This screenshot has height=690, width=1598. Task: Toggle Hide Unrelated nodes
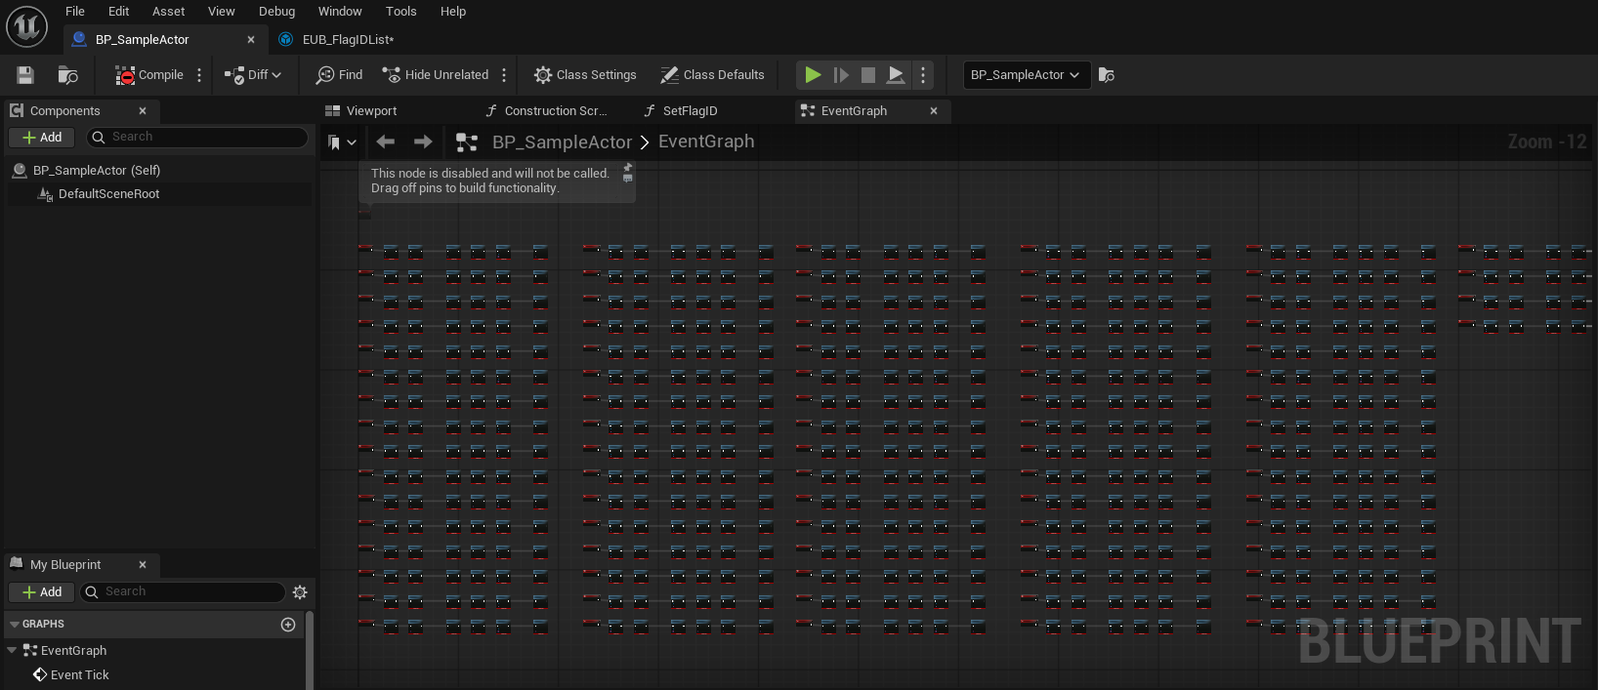(x=436, y=75)
